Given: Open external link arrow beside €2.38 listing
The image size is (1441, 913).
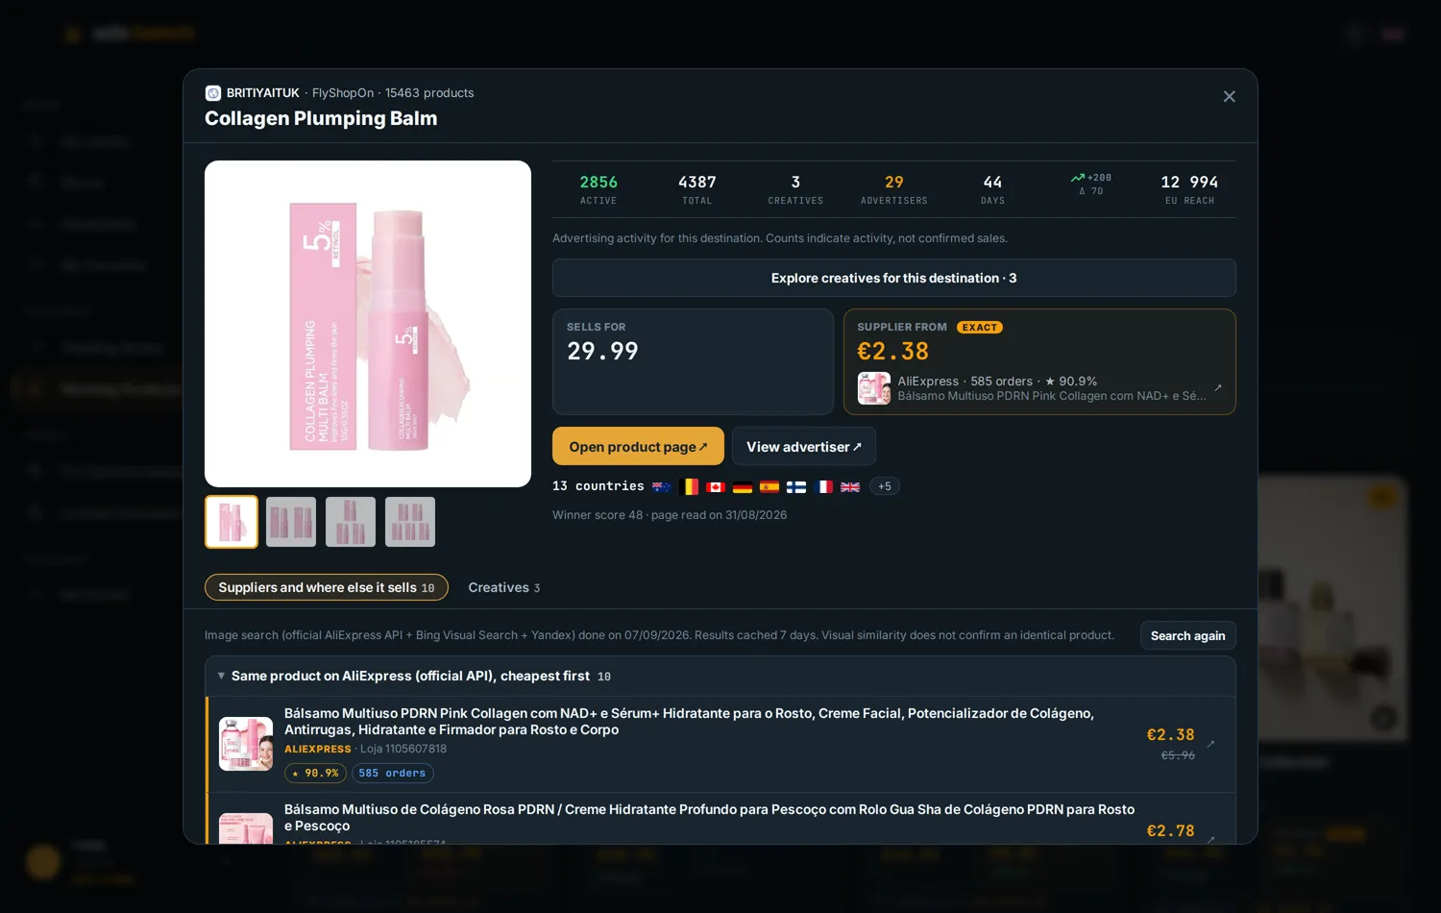Looking at the screenshot, I should click(1210, 744).
